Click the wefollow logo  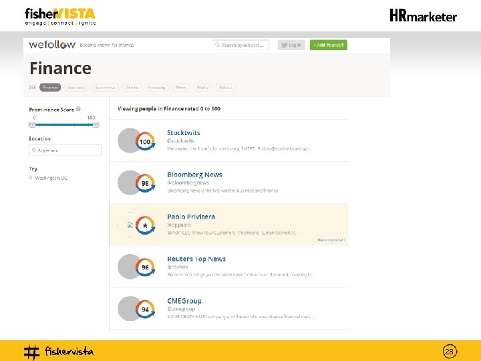[52, 45]
